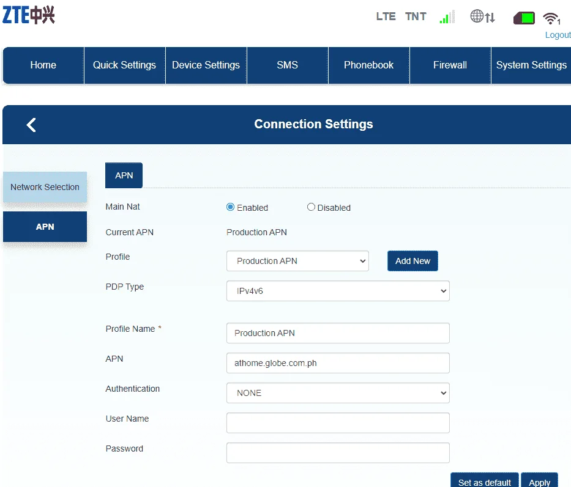This screenshot has height=487, width=571.
Task: Open the Phonebook menu
Action: 369,65
